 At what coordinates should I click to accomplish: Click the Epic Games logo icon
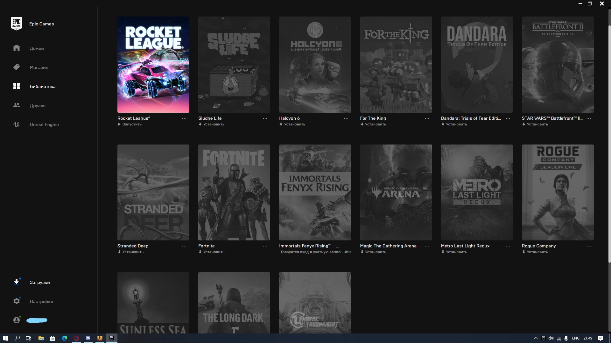click(17, 24)
